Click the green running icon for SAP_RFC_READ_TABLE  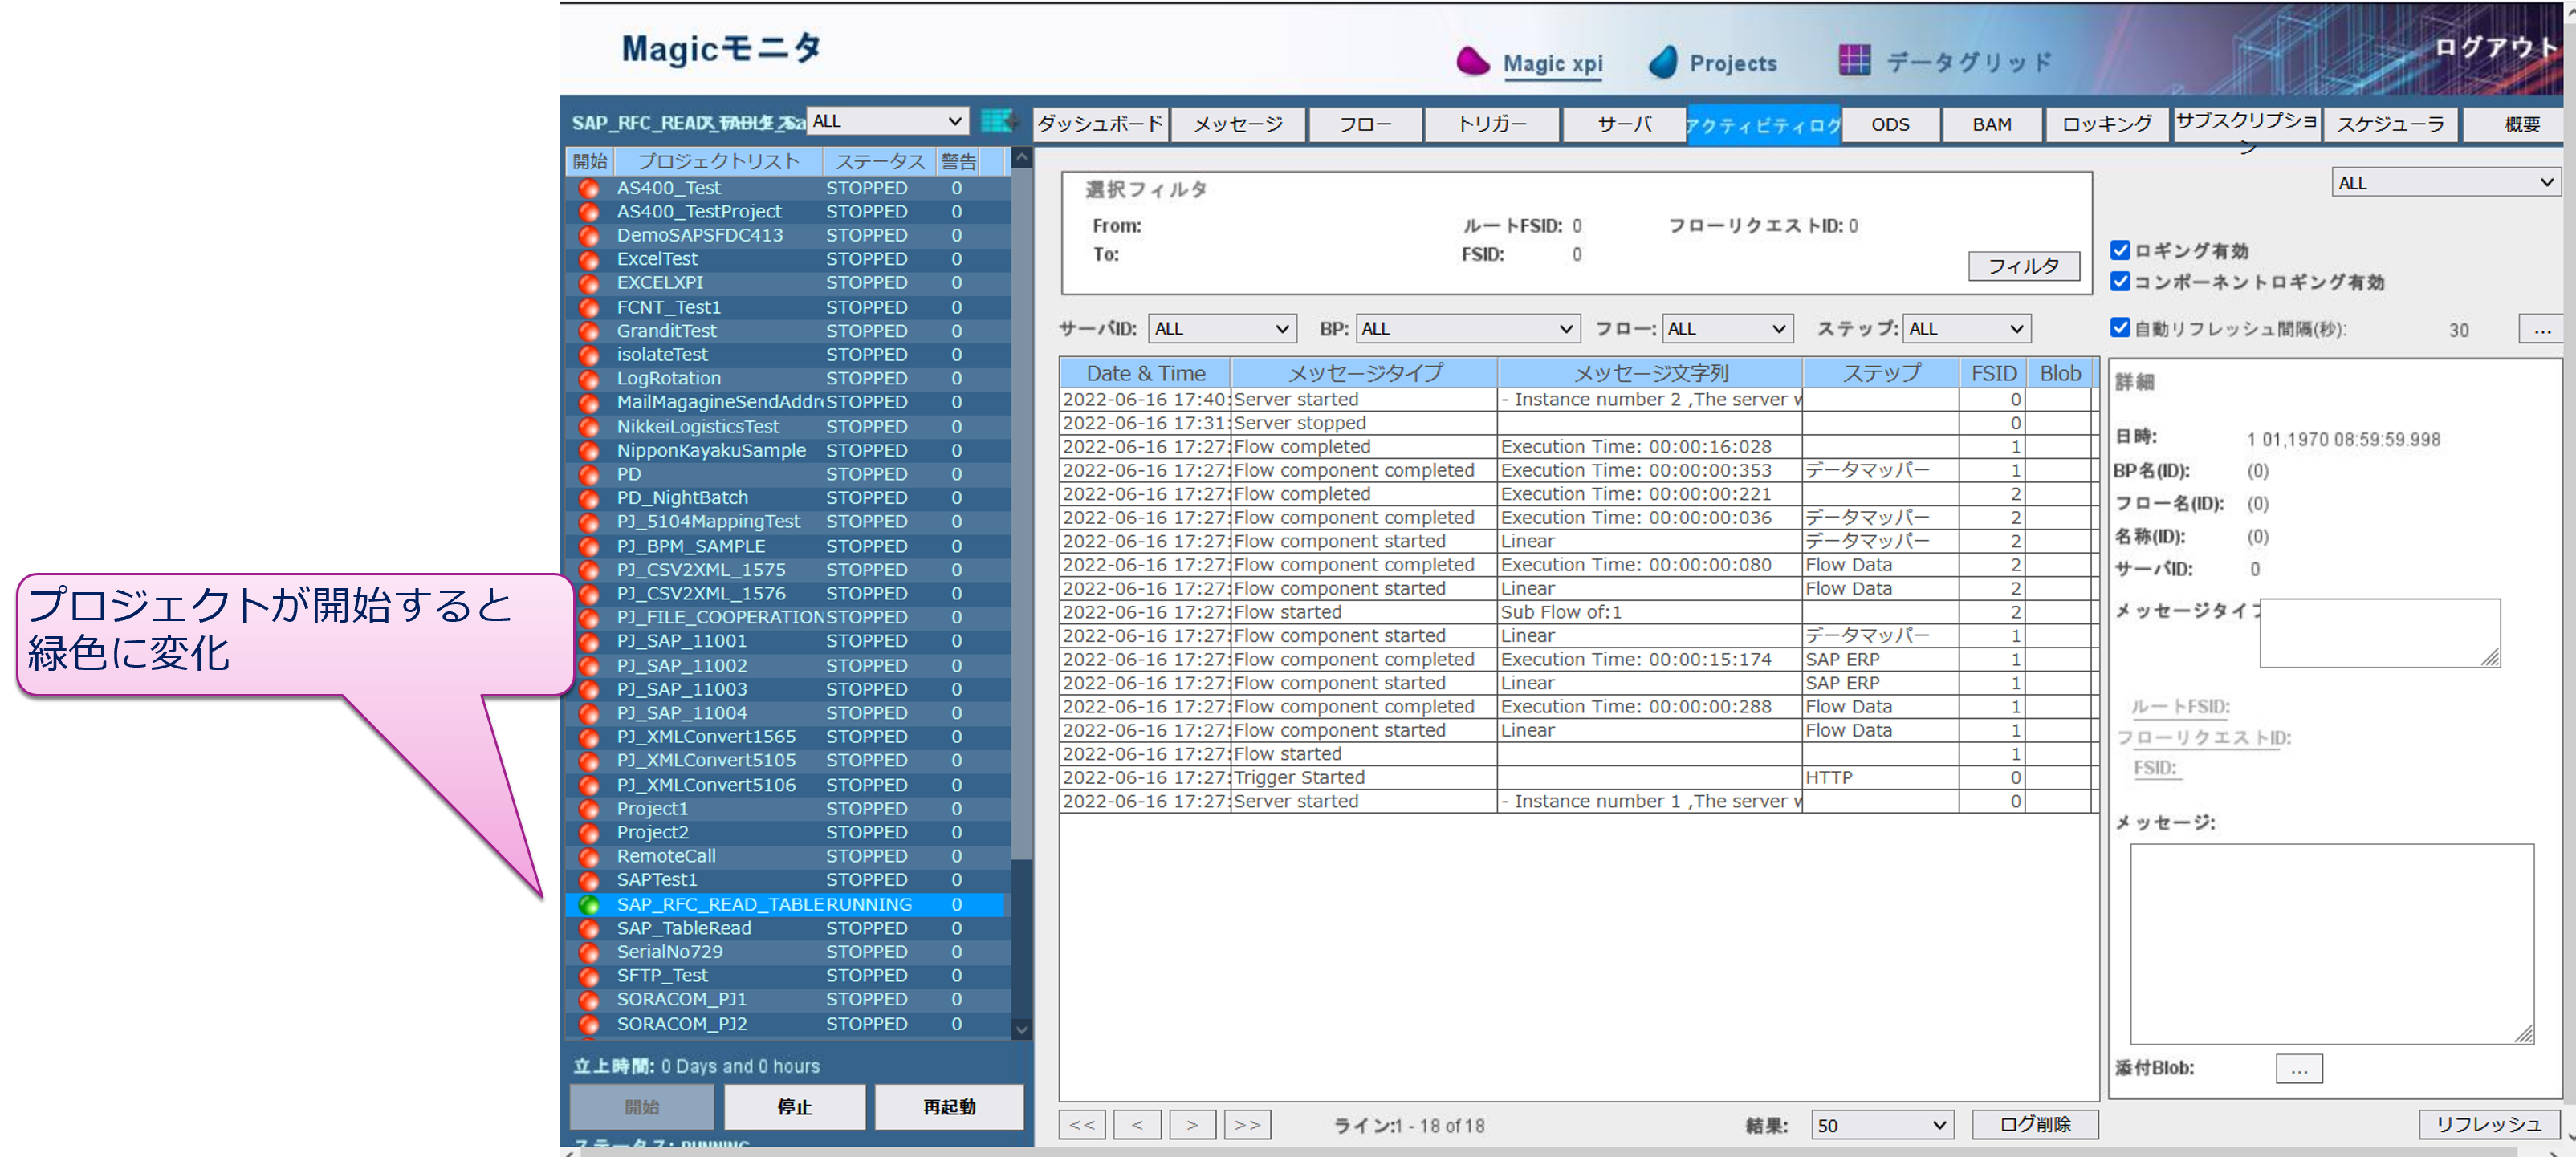(589, 904)
